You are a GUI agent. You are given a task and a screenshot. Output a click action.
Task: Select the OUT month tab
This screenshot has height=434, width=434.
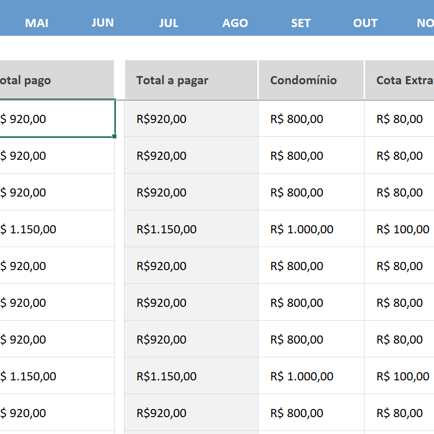tap(365, 23)
